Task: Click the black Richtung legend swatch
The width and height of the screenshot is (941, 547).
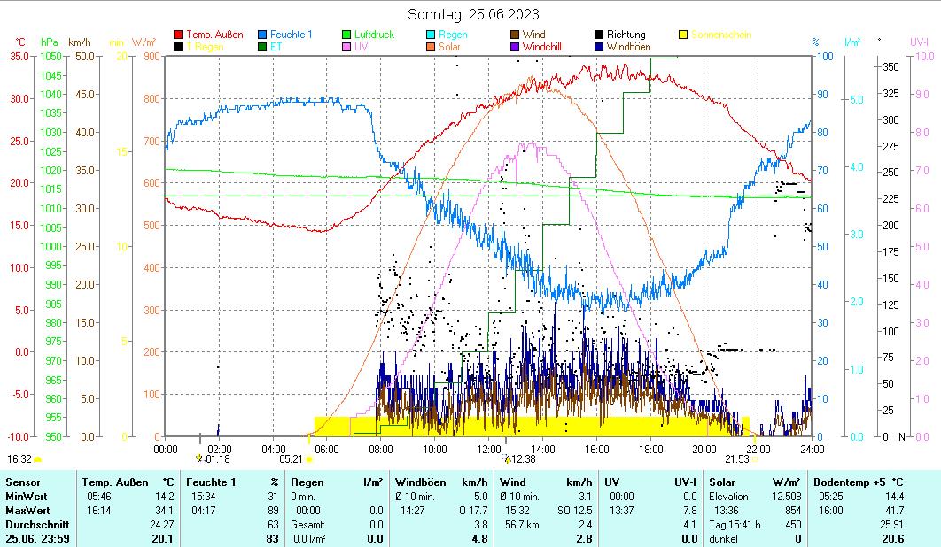Action: [598, 35]
